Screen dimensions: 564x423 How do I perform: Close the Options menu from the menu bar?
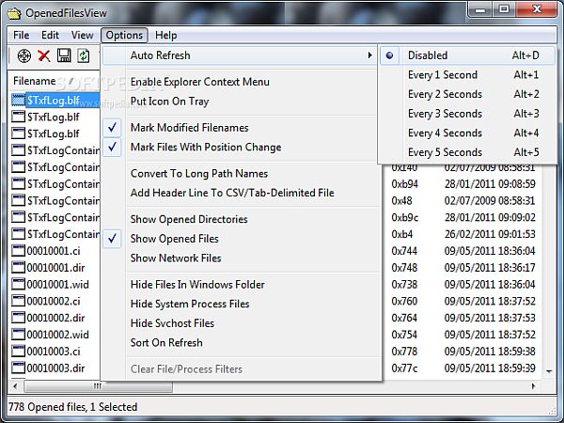pyautogui.click(x=124, y=36)
